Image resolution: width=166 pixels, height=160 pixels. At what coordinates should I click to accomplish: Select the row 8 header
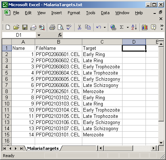tap(7, 91)
